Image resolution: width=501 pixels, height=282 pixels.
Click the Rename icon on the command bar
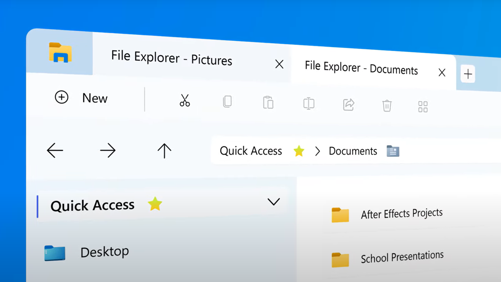click(308, 104)
